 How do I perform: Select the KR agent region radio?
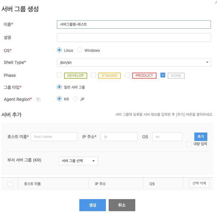click(x=59, y=99)
